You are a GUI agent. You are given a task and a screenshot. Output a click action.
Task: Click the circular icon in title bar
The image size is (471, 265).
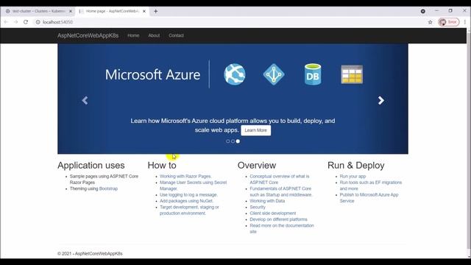(x=423, y=11)
